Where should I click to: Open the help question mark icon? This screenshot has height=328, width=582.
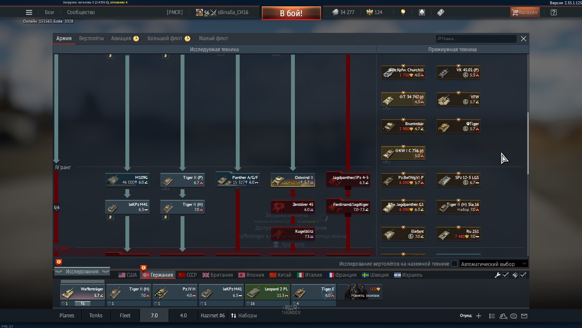554,12
